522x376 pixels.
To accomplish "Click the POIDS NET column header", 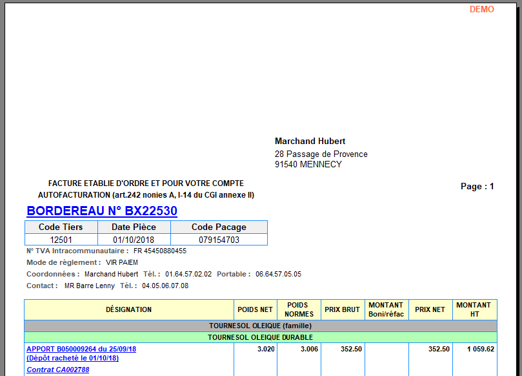I will point(256,309).
